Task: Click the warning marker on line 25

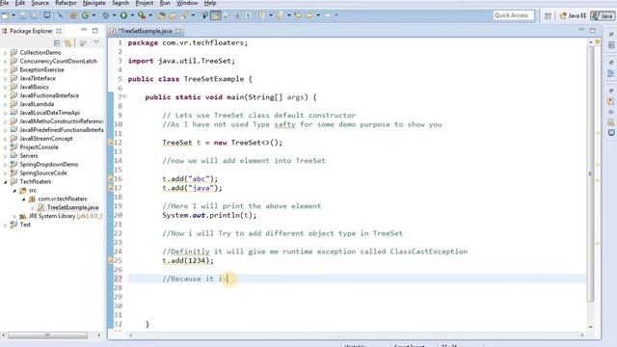Action: point(111,260)
